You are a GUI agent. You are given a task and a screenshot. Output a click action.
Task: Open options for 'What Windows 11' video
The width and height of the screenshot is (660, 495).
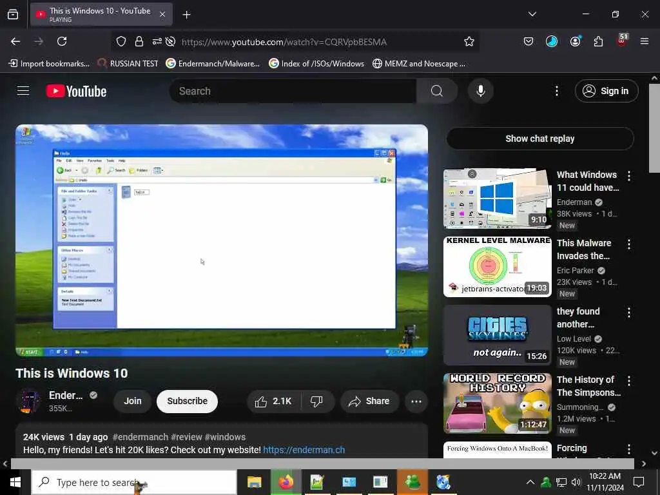coord(629,176)
